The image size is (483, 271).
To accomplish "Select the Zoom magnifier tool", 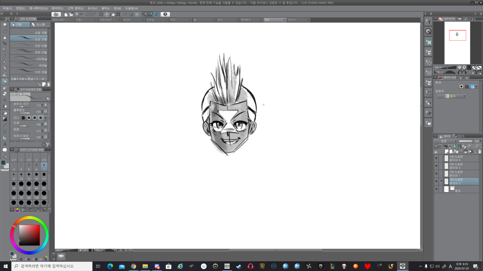I will (x=5, y=25).
